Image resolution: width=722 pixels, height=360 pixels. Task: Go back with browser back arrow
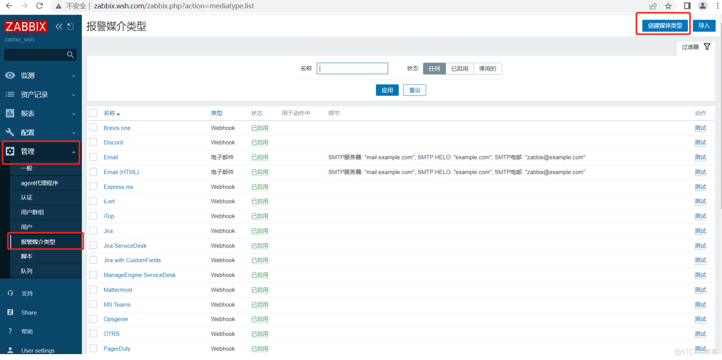9,6
